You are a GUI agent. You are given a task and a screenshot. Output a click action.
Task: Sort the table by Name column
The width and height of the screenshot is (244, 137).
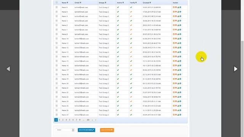click(x=65, y=3)
